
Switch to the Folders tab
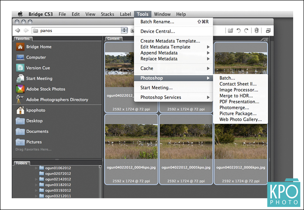tap(22, 163)
